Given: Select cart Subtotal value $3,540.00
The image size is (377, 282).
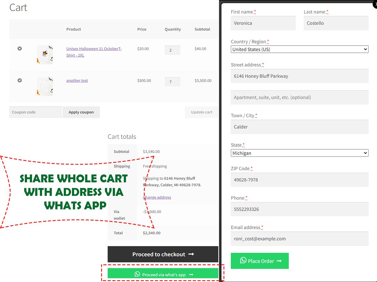Looking at the screenshot, I should [x=151, y=152].
